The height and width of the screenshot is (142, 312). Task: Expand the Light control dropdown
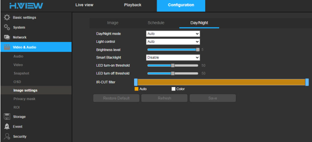(x=173, y=42)
